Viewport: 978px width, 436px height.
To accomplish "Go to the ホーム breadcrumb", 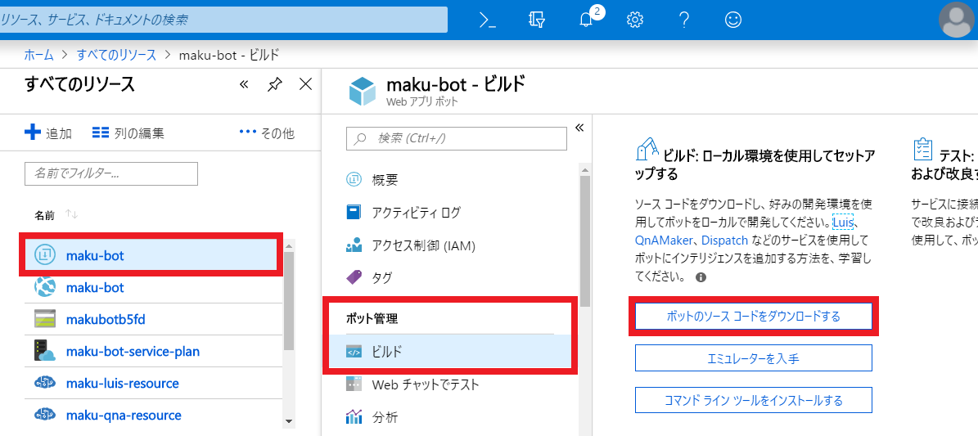I will click(38, 55).
